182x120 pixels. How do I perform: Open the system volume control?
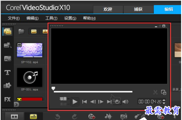[125, 102]
